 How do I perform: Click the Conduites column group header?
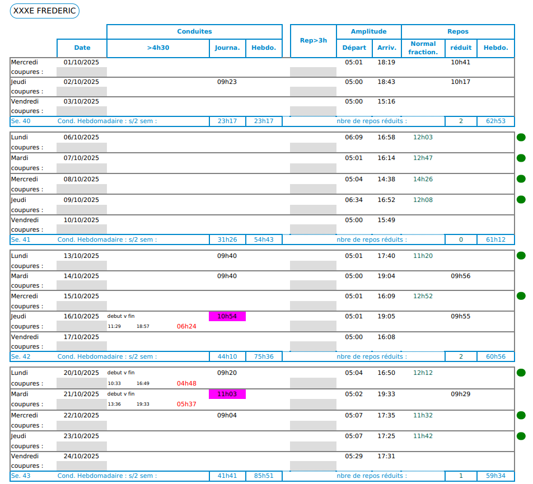click(x=194, y=31)
